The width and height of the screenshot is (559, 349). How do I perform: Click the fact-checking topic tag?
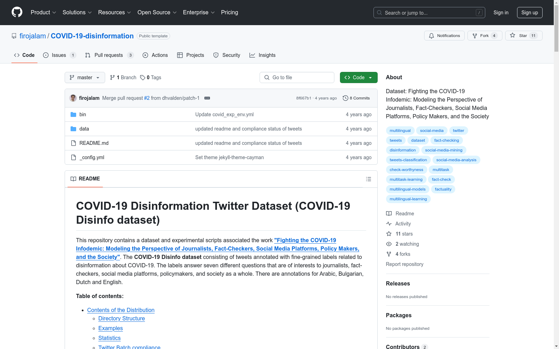[447, 140]
